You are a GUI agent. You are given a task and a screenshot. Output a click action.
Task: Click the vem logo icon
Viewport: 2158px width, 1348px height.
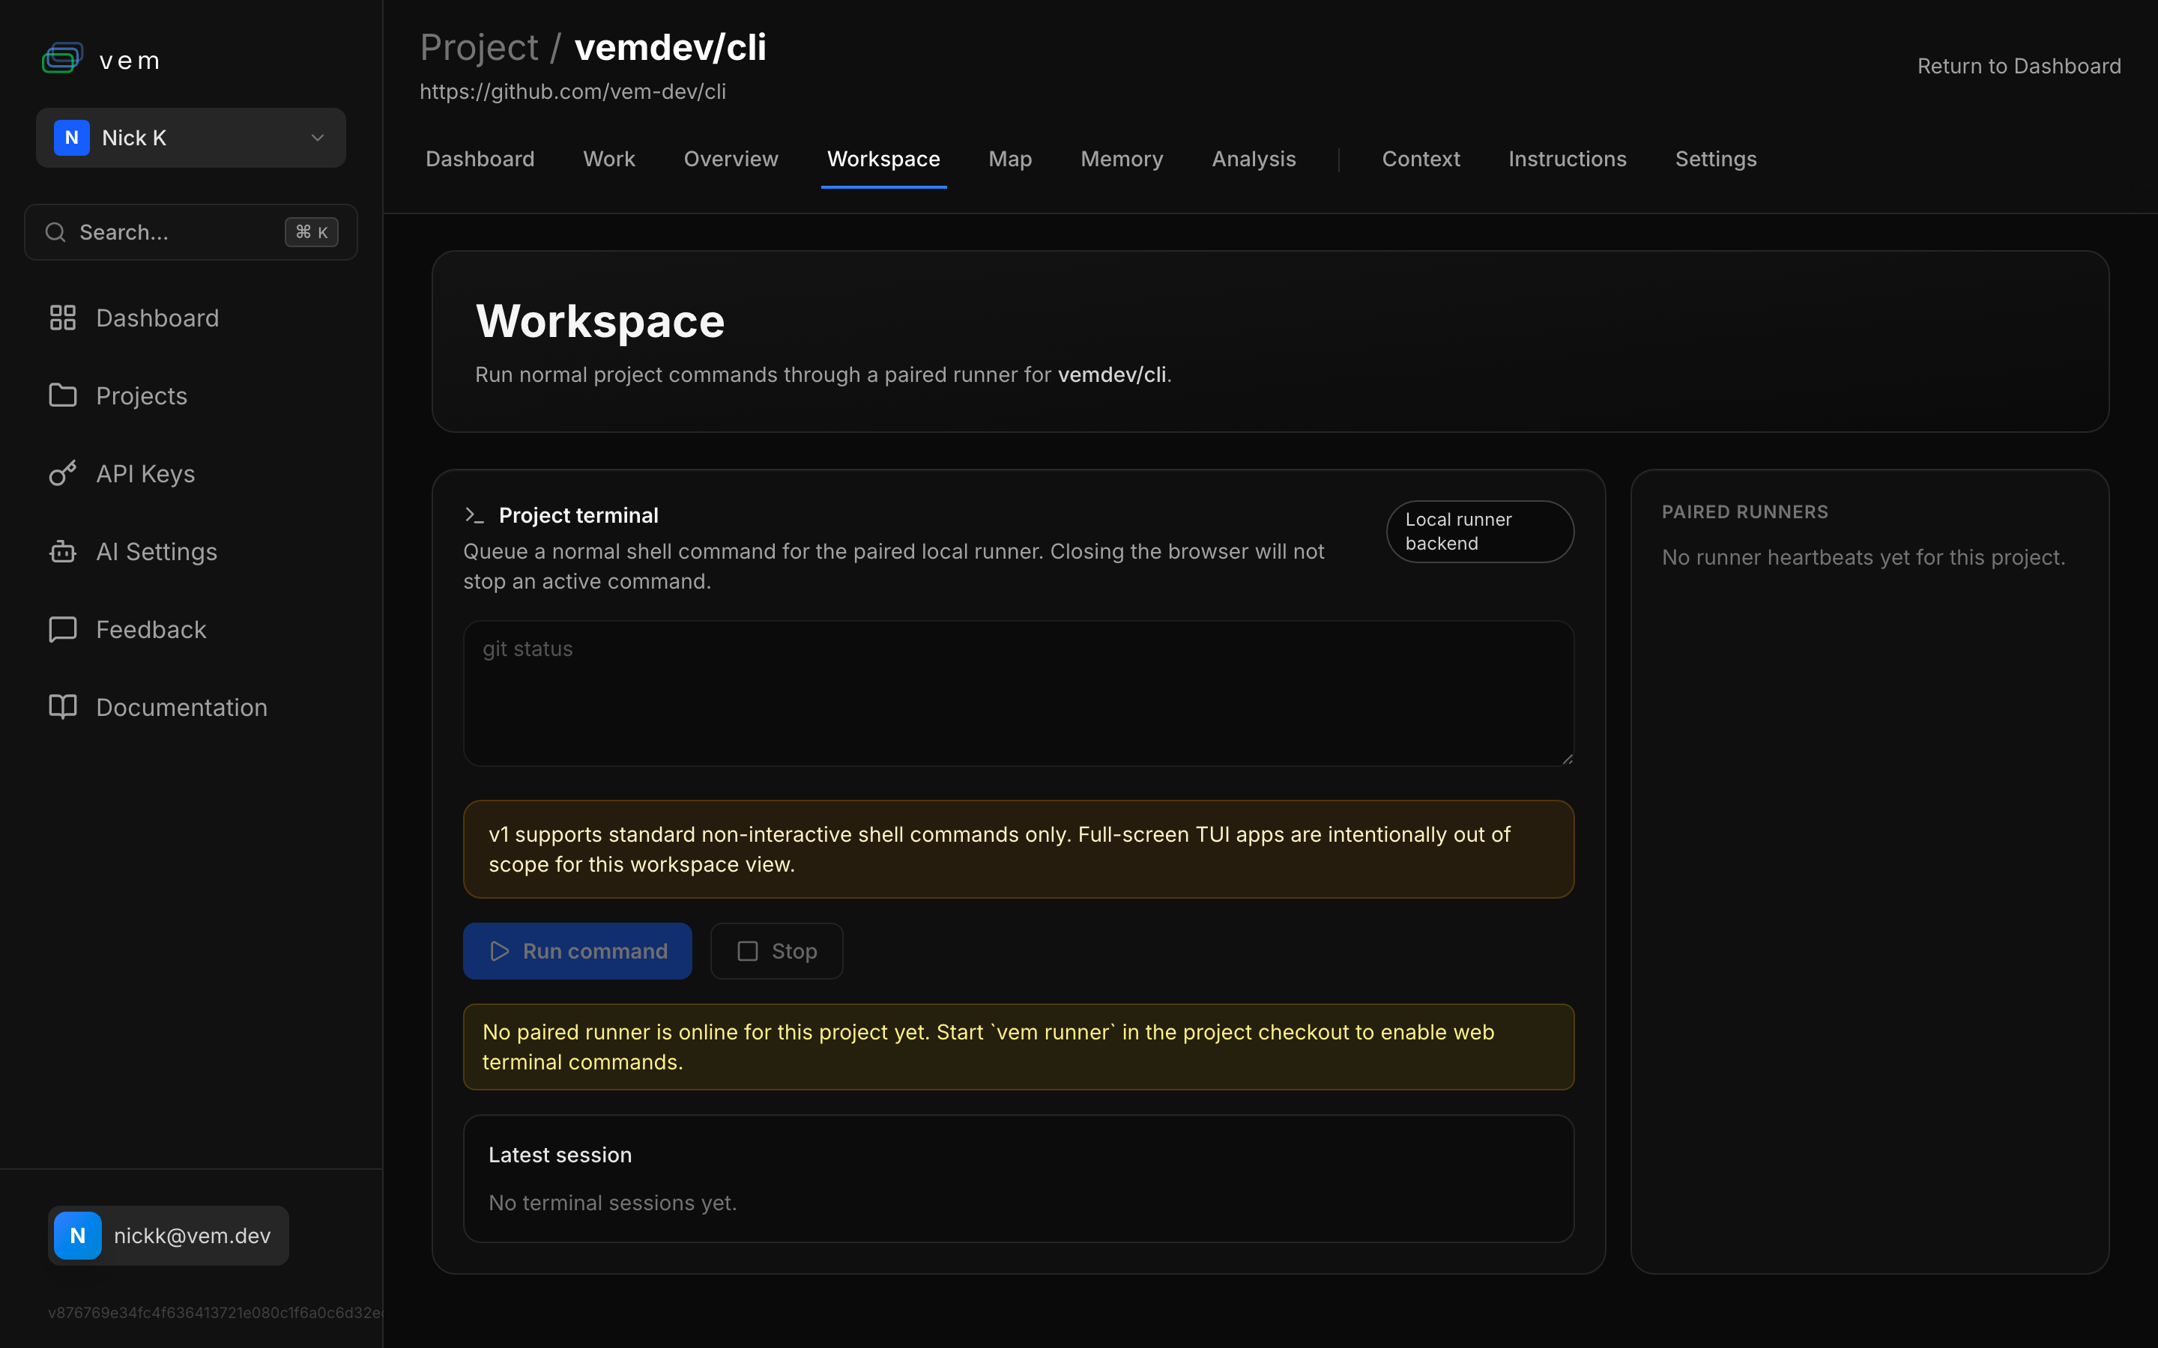pyautogui.click(x=62, y=59)
